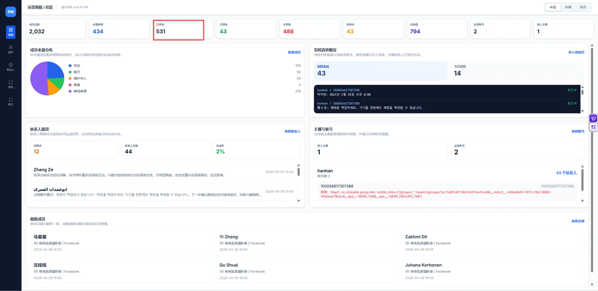The width and height of the screenshot is (598, 291).
Task: Click the 43 个联系人 link for hanhan
Action: (x=567, y=173)
